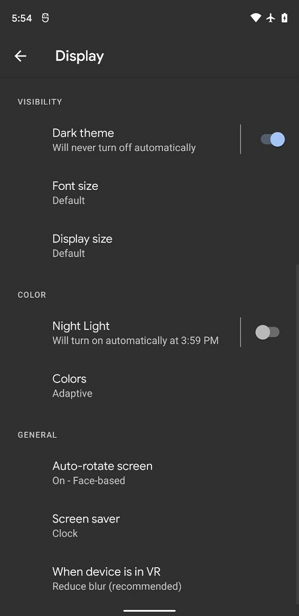
Task: Open the Display size setting
Action: point(149,245)
